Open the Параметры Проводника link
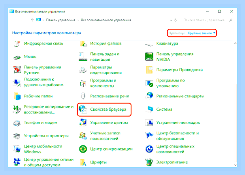The height and width of the screenshot is (175, 245). (x=179, y=70)
